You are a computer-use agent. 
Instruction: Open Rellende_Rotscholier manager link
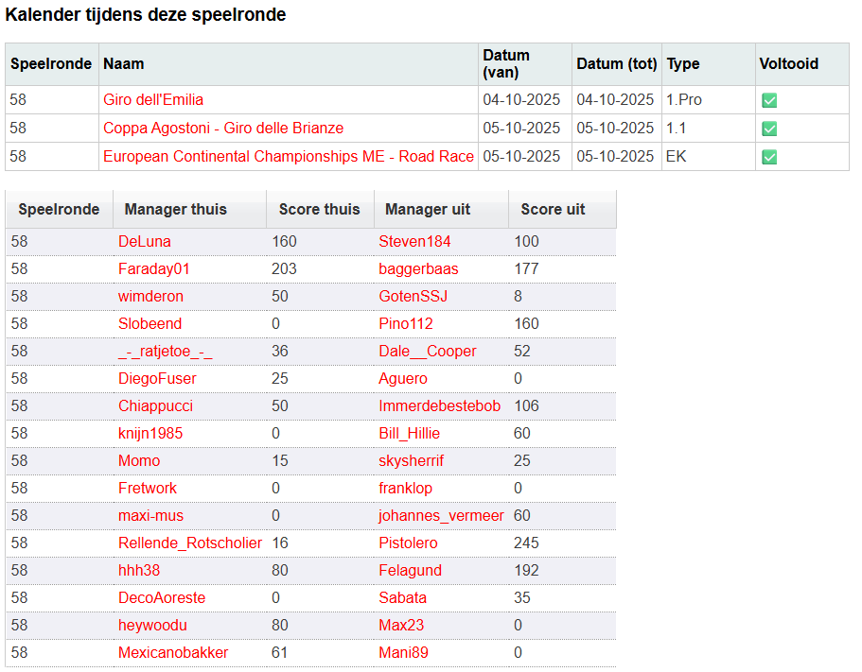pos(190,543)
